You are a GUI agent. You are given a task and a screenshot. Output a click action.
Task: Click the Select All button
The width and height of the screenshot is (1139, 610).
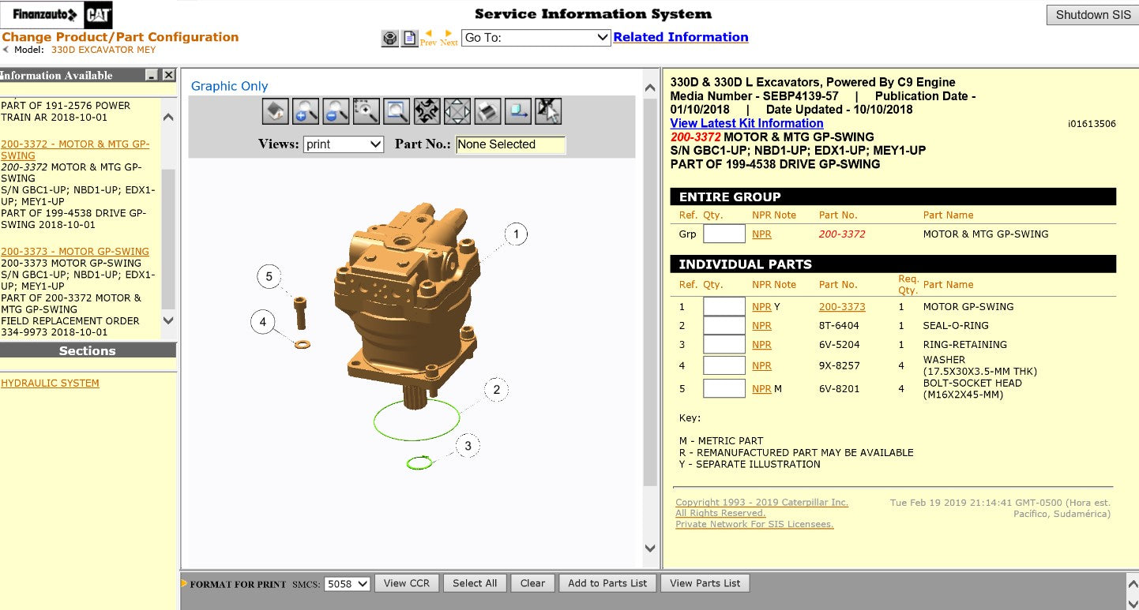coord(475,583)
